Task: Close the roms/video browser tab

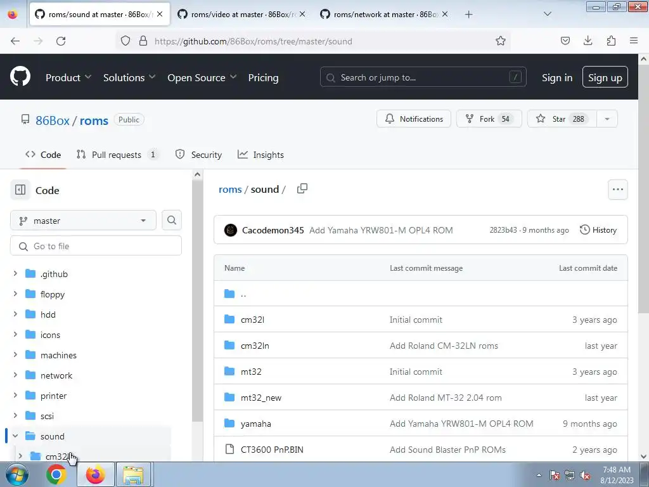Action: (302, 14)
